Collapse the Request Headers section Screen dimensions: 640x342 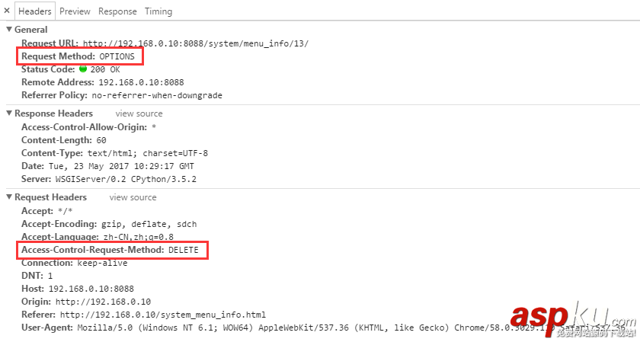point(8,197)
